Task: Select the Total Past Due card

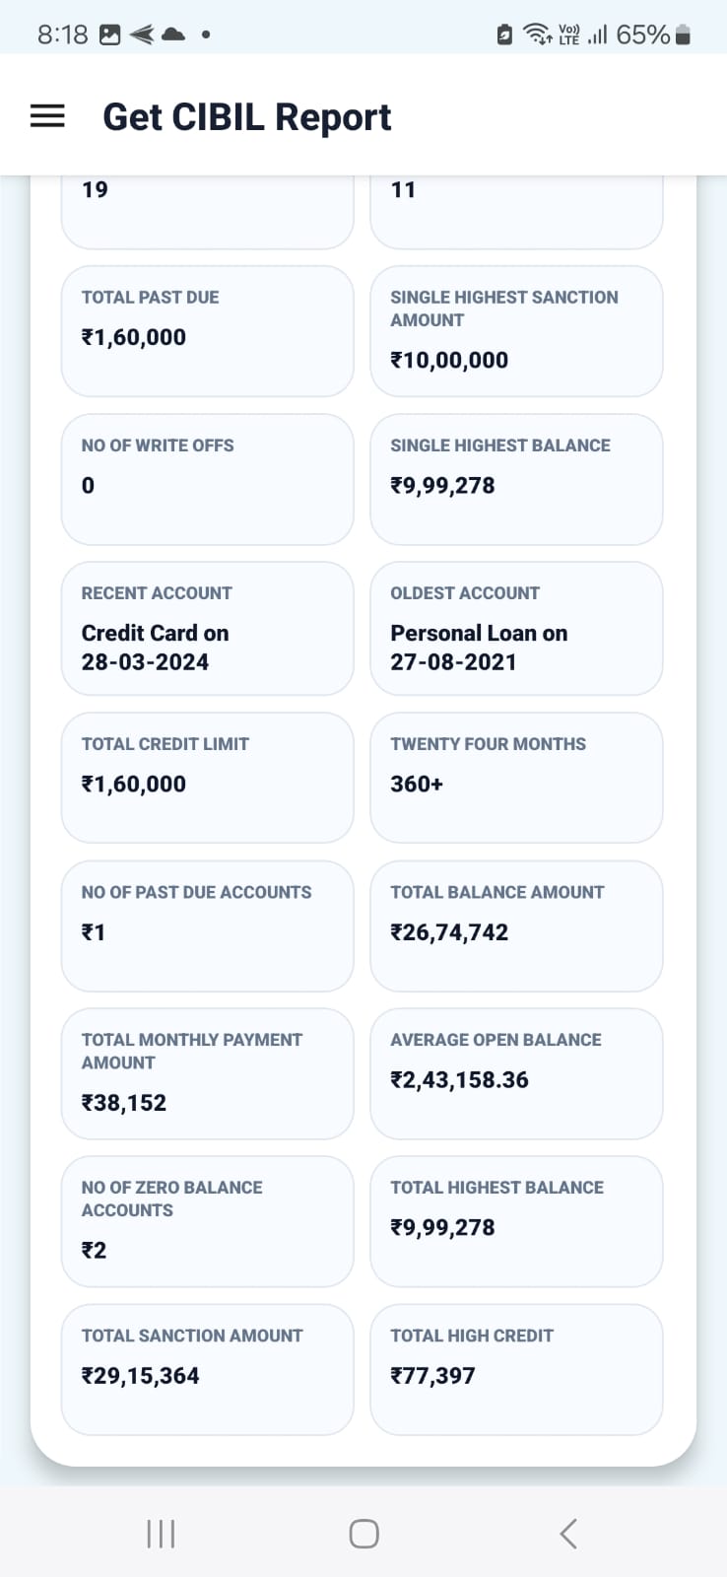Action: tap(208, 331)
